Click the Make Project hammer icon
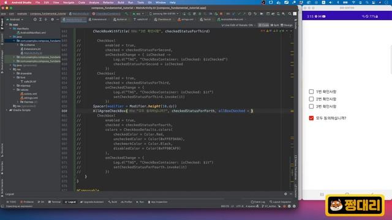Image resolution: width=392 pixels, height=220 pixels. click(127, 13)
